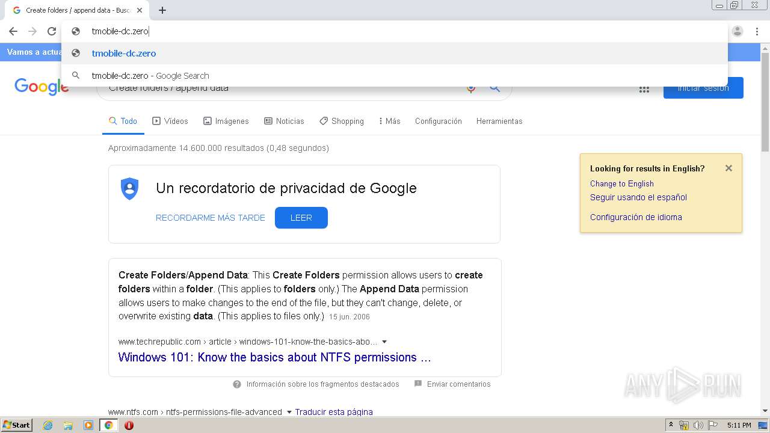
Task: Choose 'tmobile-dc.zero - Google Search' suggestion
Action: [395, 75]
